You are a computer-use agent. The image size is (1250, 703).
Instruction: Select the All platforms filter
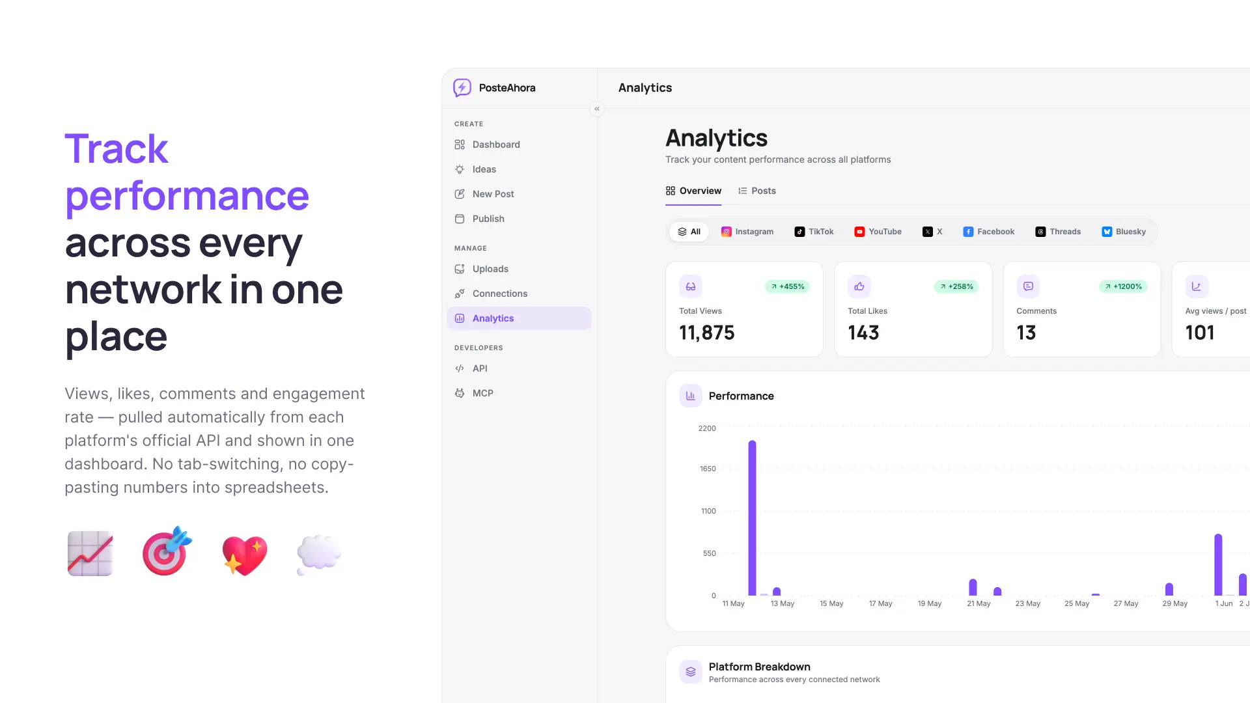[689, 232]
